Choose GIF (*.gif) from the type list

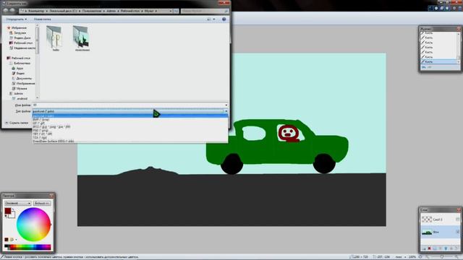pyautogui.click(x=130, y=123)
